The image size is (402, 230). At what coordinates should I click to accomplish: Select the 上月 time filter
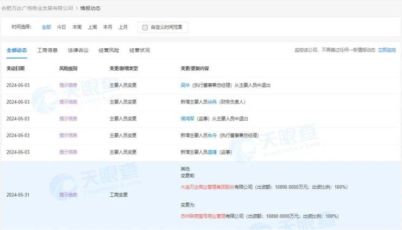pyautogui.click(x=123, y=27)
